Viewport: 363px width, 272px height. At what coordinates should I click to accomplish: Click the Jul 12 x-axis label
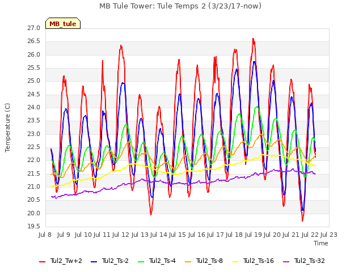(121, 235)
